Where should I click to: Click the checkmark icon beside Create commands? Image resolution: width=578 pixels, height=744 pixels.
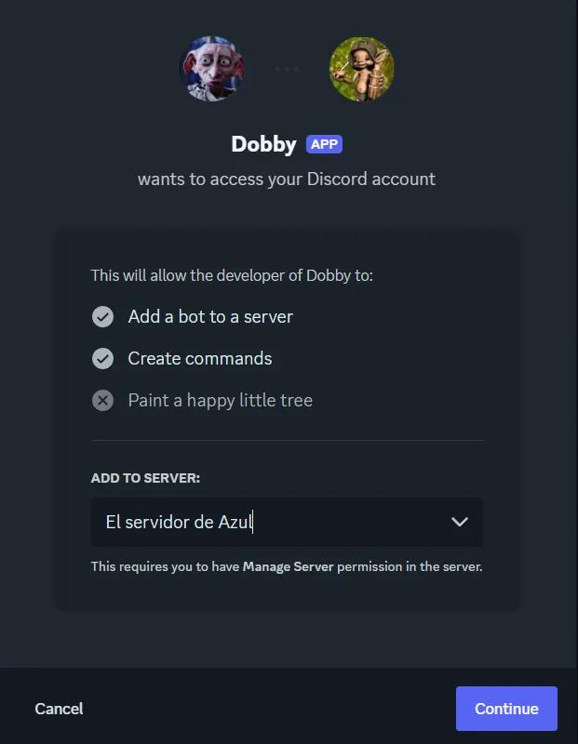click(102, 358)
